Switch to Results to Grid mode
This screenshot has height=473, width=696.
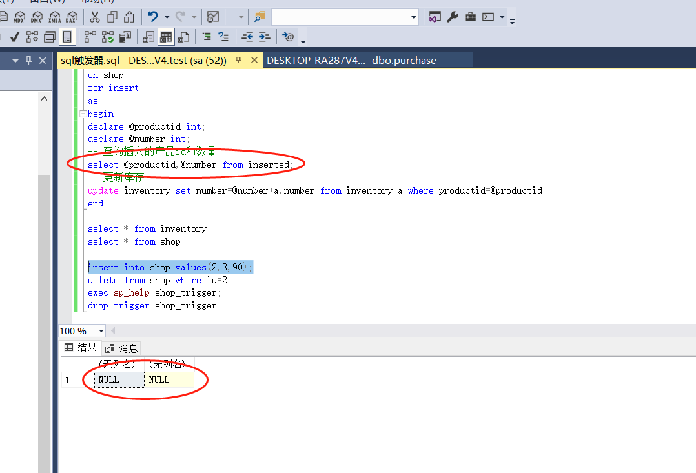(x=166, y=37)
